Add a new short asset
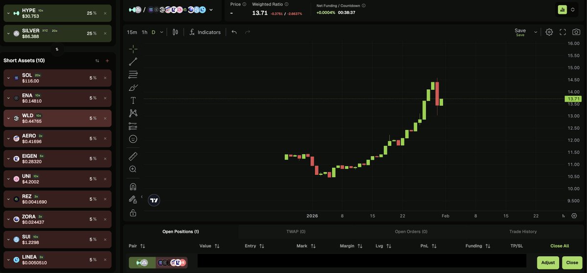587x273 pixels. [x=107, y=61]
